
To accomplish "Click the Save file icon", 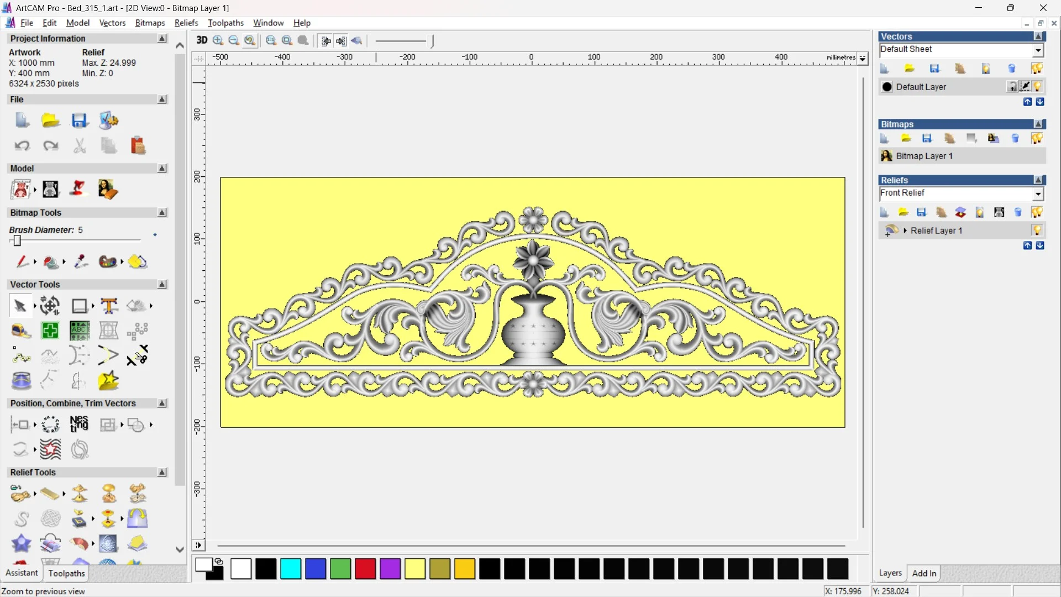I will tap(79, 121).
